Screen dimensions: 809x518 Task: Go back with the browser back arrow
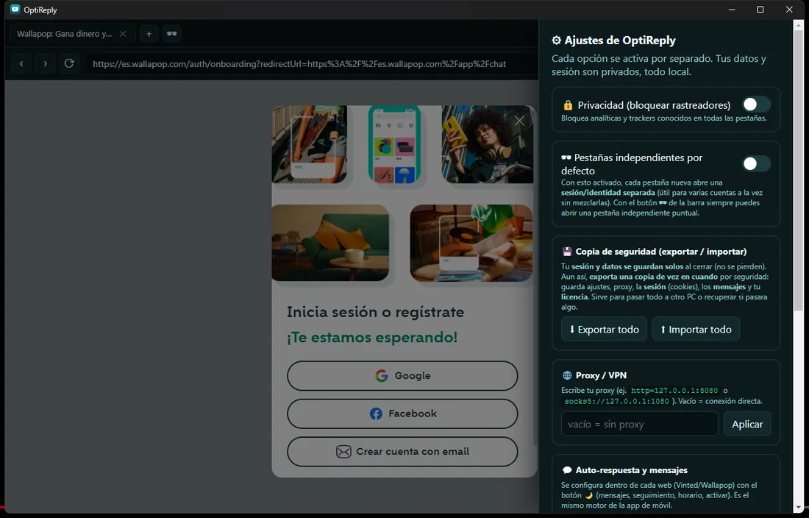21,63
